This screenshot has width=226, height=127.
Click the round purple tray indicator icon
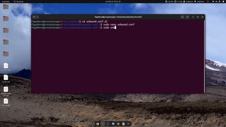[x=208, y=1]
